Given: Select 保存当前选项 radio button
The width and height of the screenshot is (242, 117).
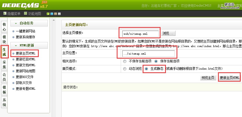Looking at the screenshot, I should 156,61.
